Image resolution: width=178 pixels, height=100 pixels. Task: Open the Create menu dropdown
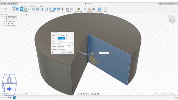26,12
